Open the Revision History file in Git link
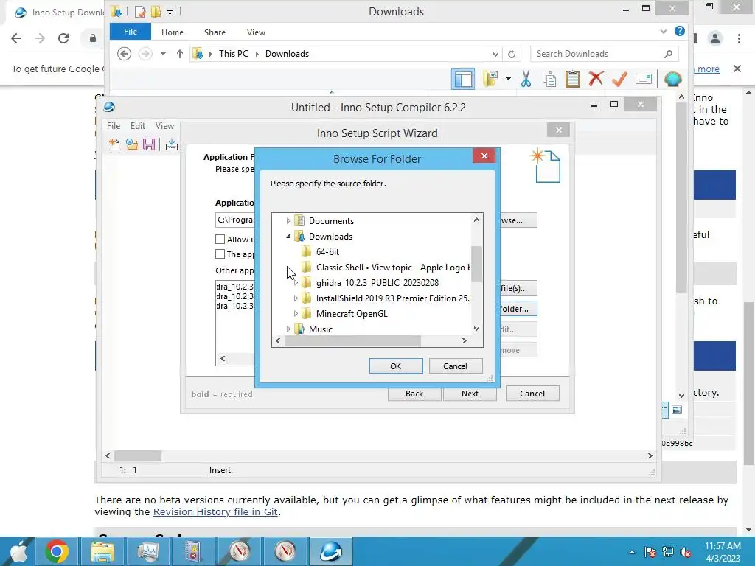755x566 pixels. click(x=215, y=511)
